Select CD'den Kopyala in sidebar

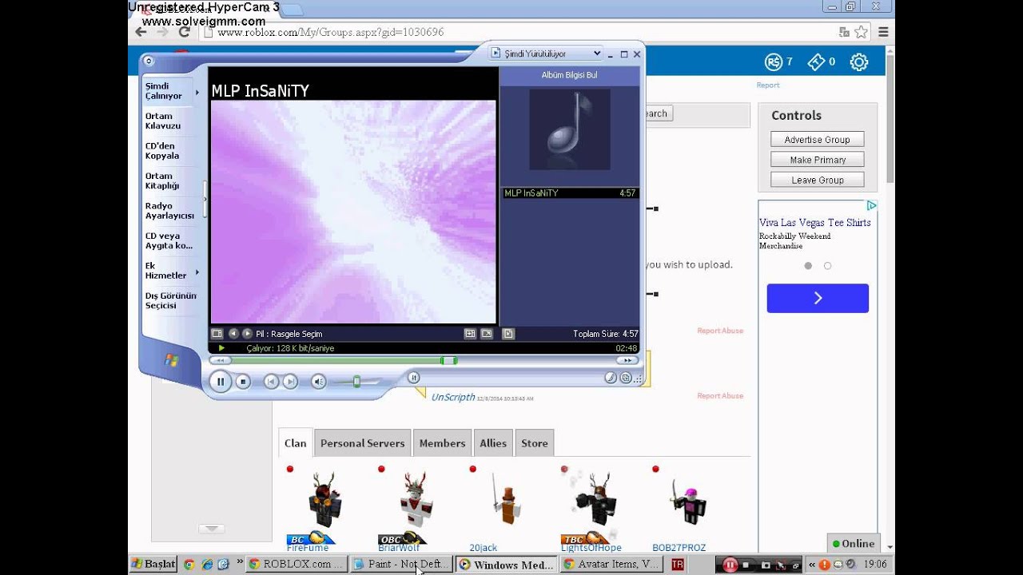point(162,151)
